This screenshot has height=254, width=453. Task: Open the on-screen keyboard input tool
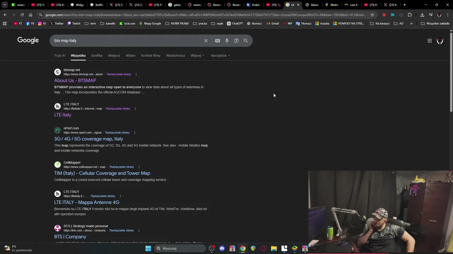pos(217,41)
